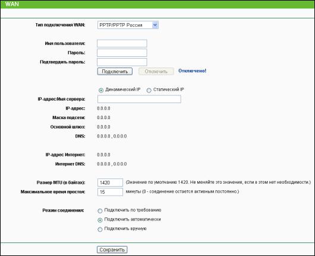Focus the Пароль password field

(122, 53)
